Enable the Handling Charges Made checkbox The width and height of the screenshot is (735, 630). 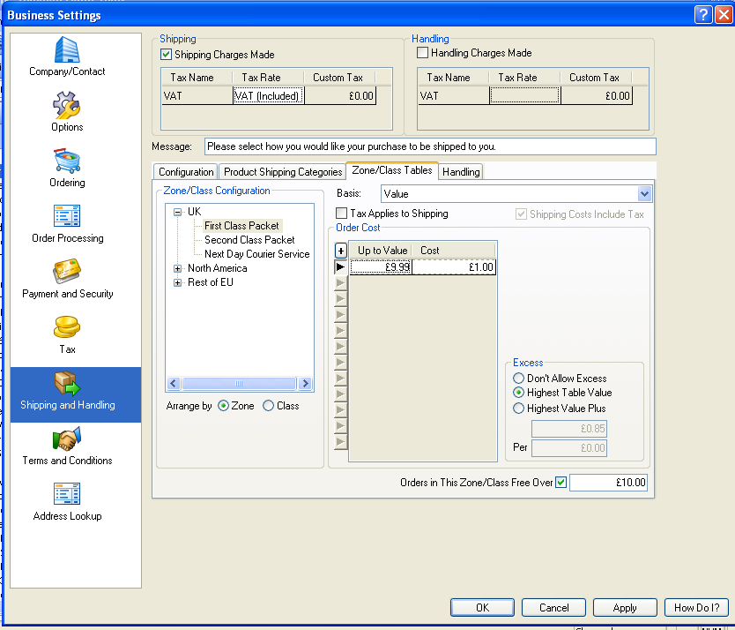(423, 53)
